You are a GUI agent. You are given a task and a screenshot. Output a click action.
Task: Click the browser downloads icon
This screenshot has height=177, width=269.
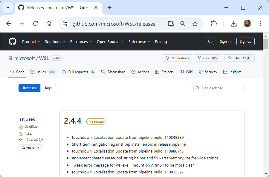(234, 24)
